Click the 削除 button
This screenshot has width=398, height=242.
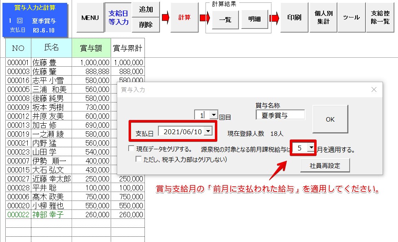146,25
